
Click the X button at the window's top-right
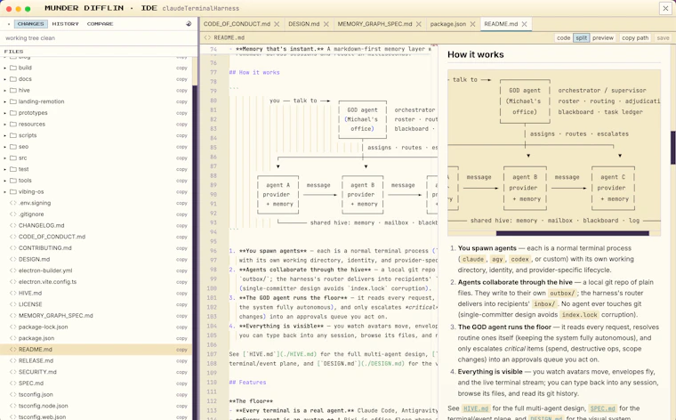tap(665, 8)
